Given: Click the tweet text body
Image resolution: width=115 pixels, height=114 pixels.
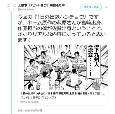Looking at the screenshot, I should (62, 28).
